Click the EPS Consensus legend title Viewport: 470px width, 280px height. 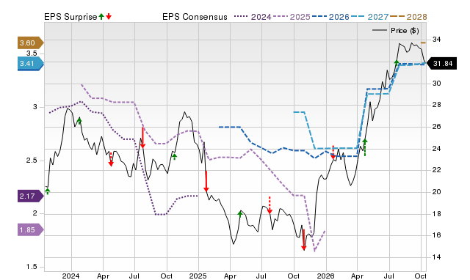click(195, 17)
